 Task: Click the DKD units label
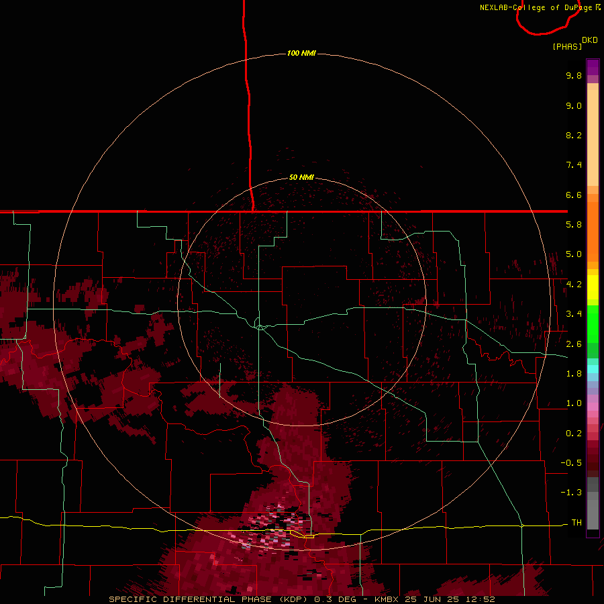tap(590, 40)
